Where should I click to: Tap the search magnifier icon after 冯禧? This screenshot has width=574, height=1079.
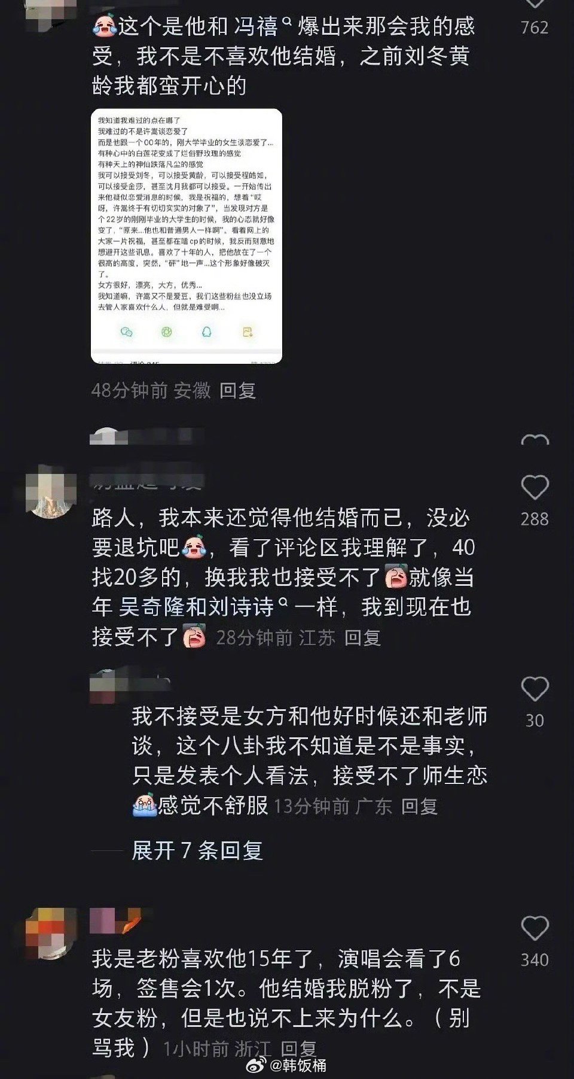(x=286, y=22)
